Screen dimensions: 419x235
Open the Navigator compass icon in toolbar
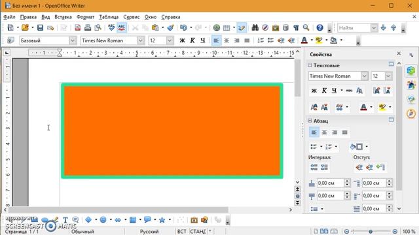[x=265, y=27]
